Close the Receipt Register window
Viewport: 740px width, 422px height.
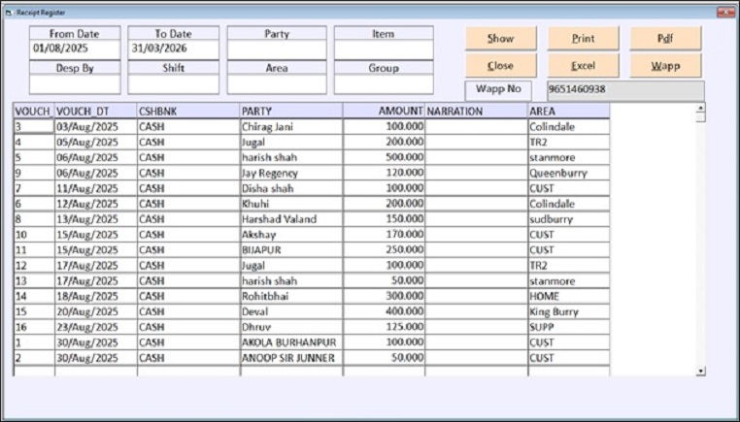coord(725,13)
